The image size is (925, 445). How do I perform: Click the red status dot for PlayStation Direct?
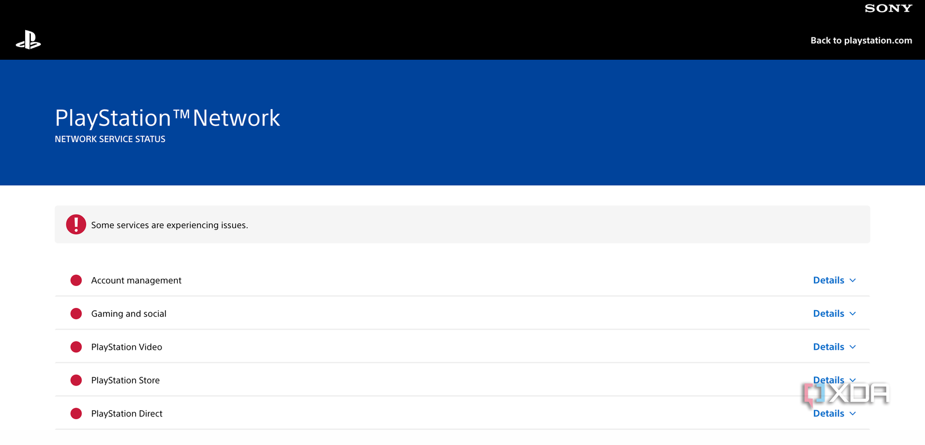pyautogui.click(x=76, y=413)
